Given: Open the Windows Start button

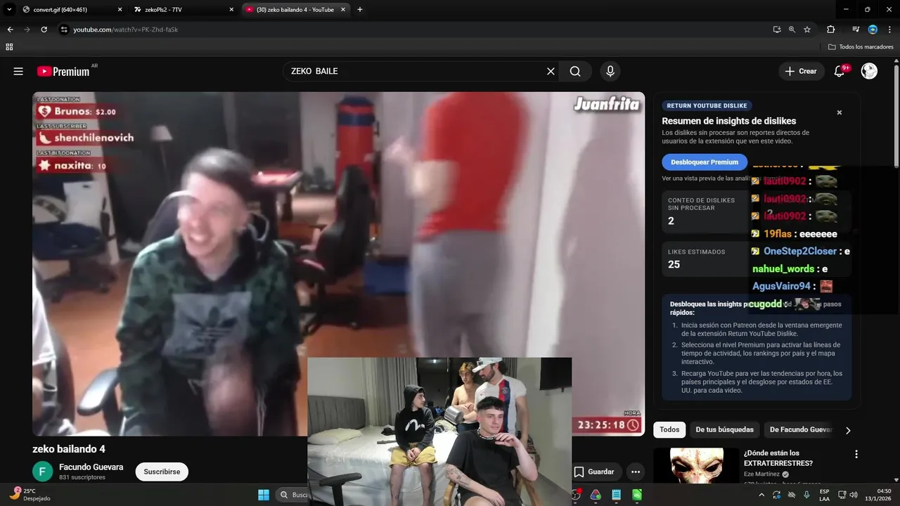Looking at the screenshot, I should pyautogui.click(x=264, y=495).
